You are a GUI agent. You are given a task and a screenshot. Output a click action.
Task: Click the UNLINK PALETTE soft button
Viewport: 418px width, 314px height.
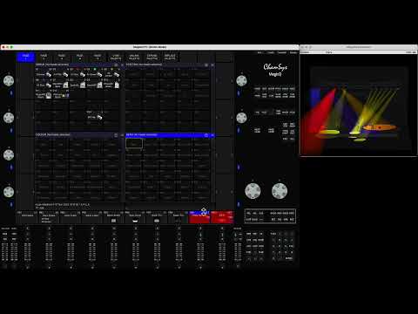click(134, 57)
